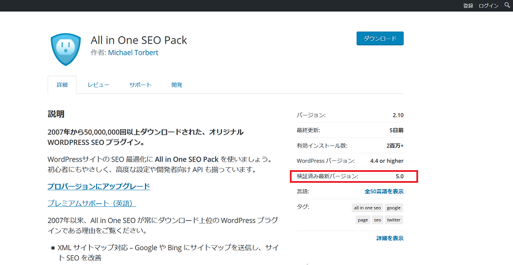Expand details with 詳細を表示 link

(x=390, y=238)
